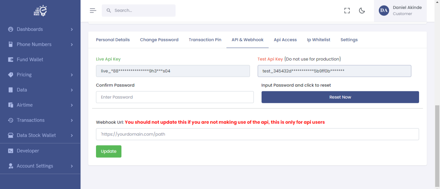Switch to dark mode moon icon
Screen dimensions: 440x189
pos(362,11)
